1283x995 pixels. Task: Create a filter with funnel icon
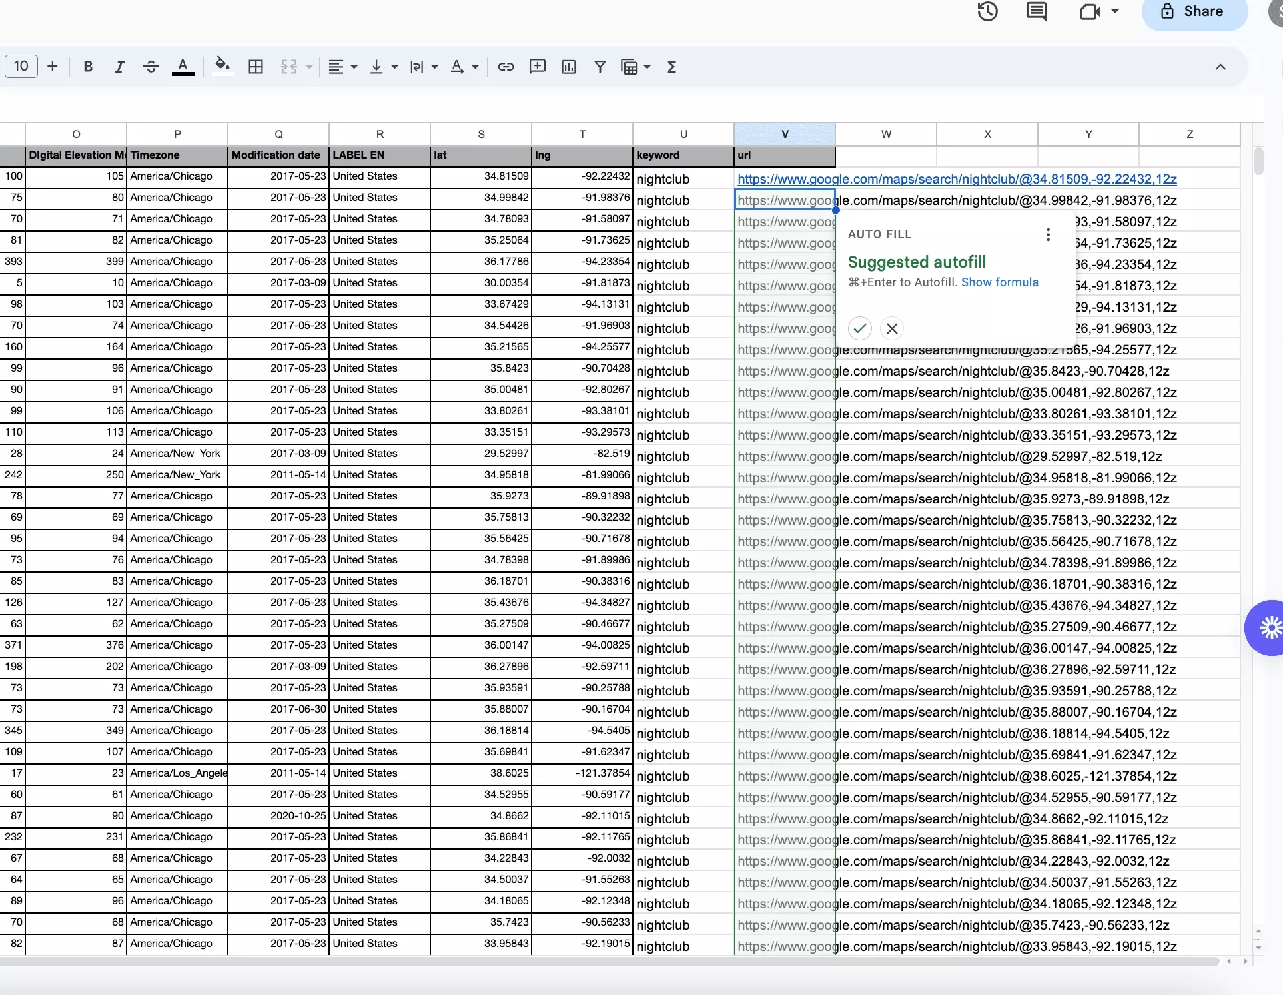coord(600,67)
